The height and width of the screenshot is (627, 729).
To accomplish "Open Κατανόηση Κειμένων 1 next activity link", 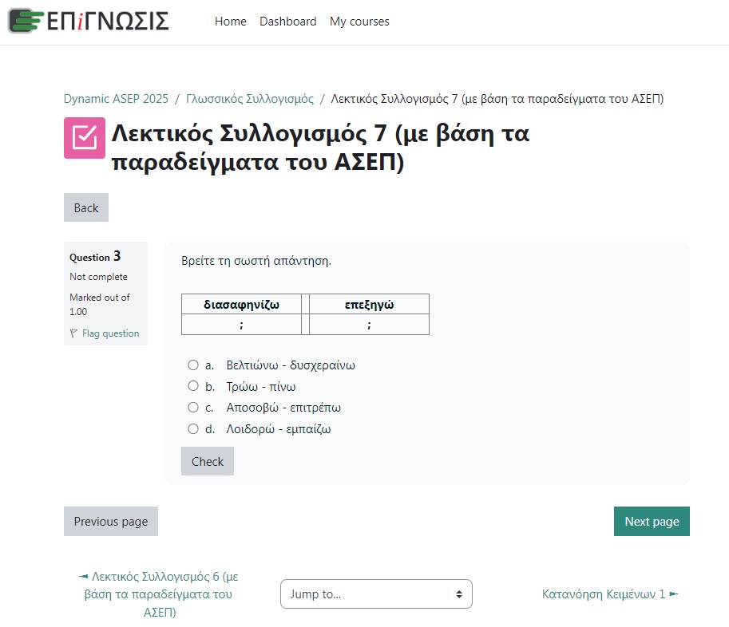I will click(x=610, y=594).
